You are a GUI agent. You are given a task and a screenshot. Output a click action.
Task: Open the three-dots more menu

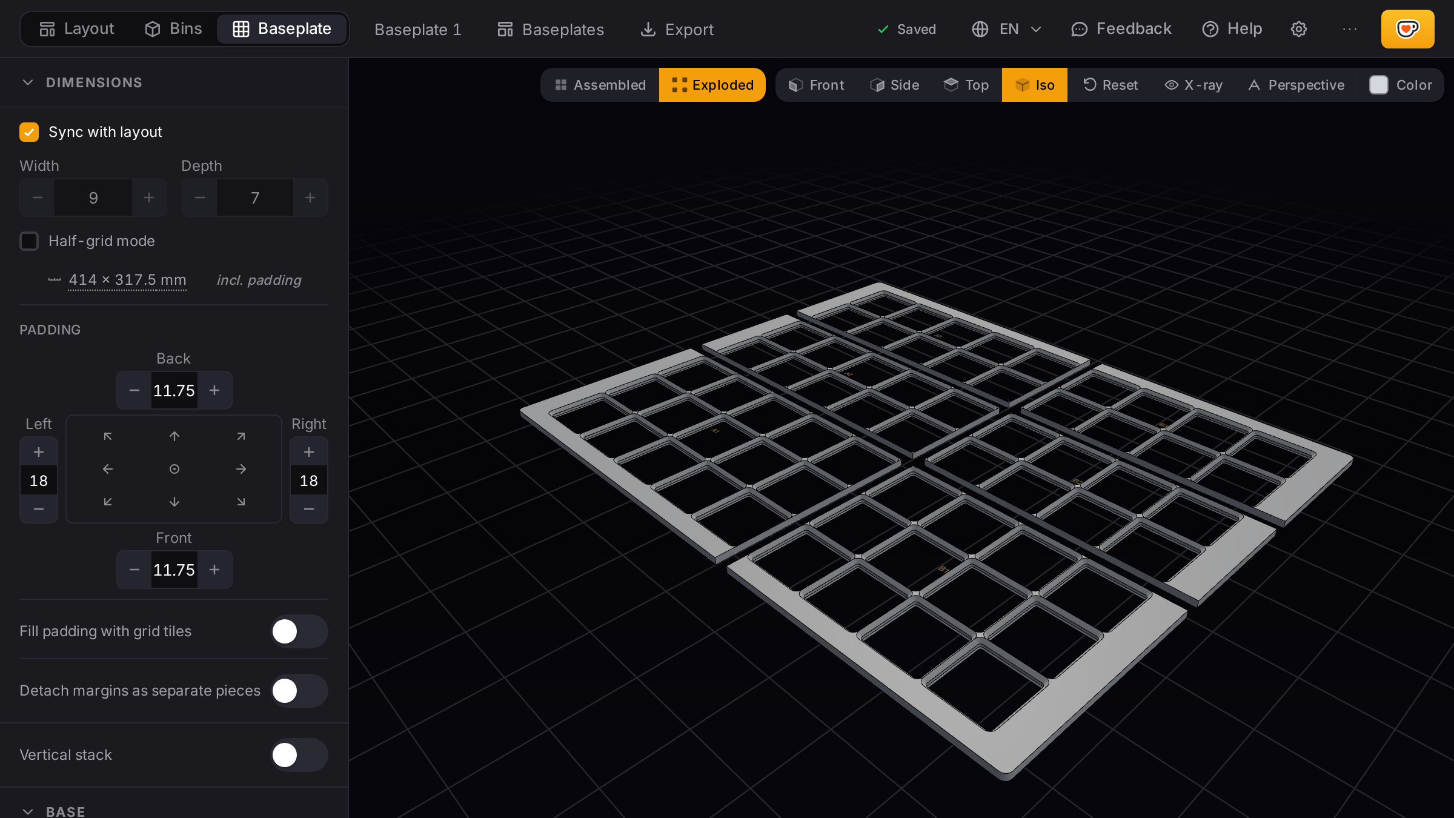coord(1350,29)
